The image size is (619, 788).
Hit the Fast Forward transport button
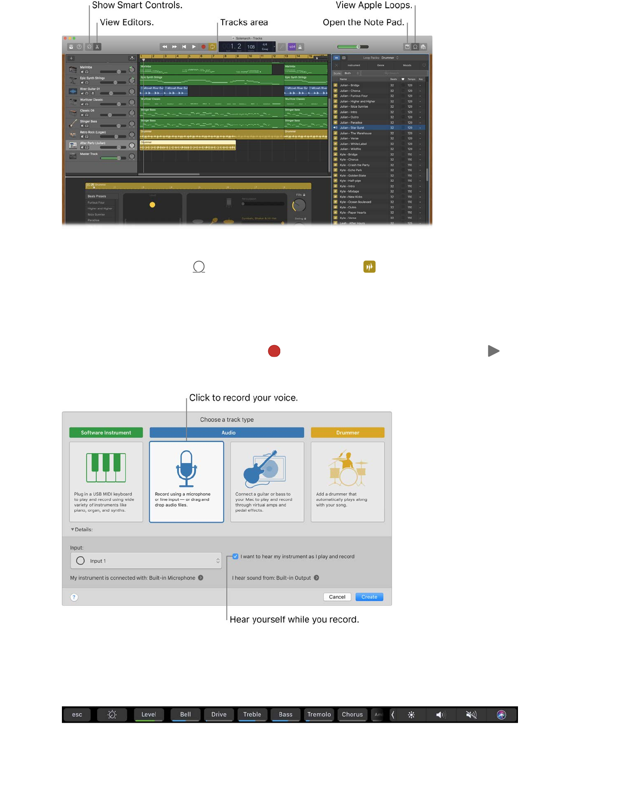tap(175, 47)
